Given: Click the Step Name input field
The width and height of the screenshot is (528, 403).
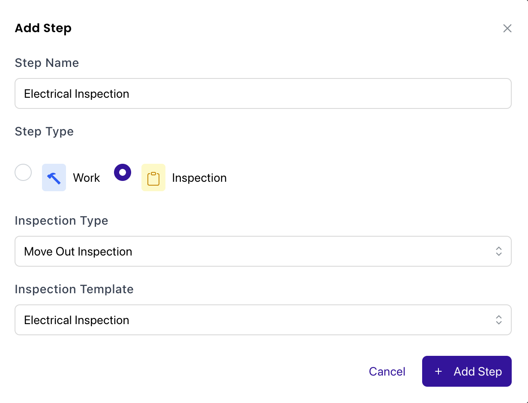Looking at the screenshot, I should (x=263, y=93).
